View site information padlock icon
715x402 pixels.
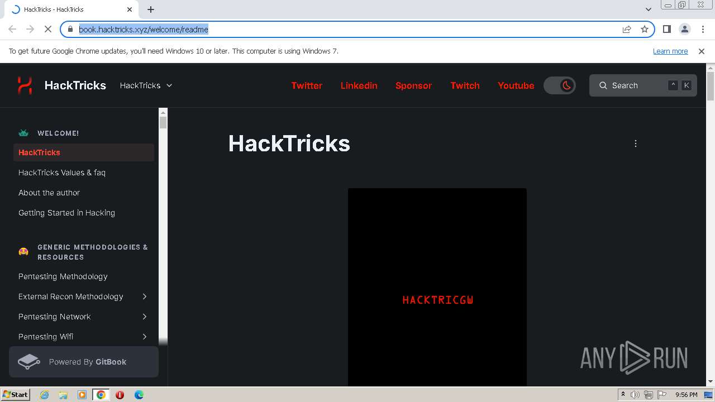(x=70, y=29)
